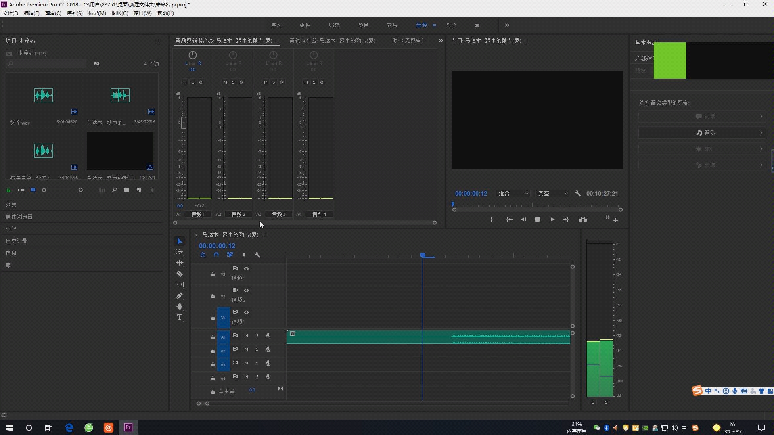Adjust the 音频 1 pan knob
This screenshot has height=435, width=774.
tap(192, 55)
